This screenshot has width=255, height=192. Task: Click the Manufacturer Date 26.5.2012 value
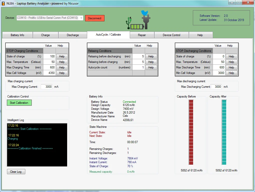coord(129,113)
